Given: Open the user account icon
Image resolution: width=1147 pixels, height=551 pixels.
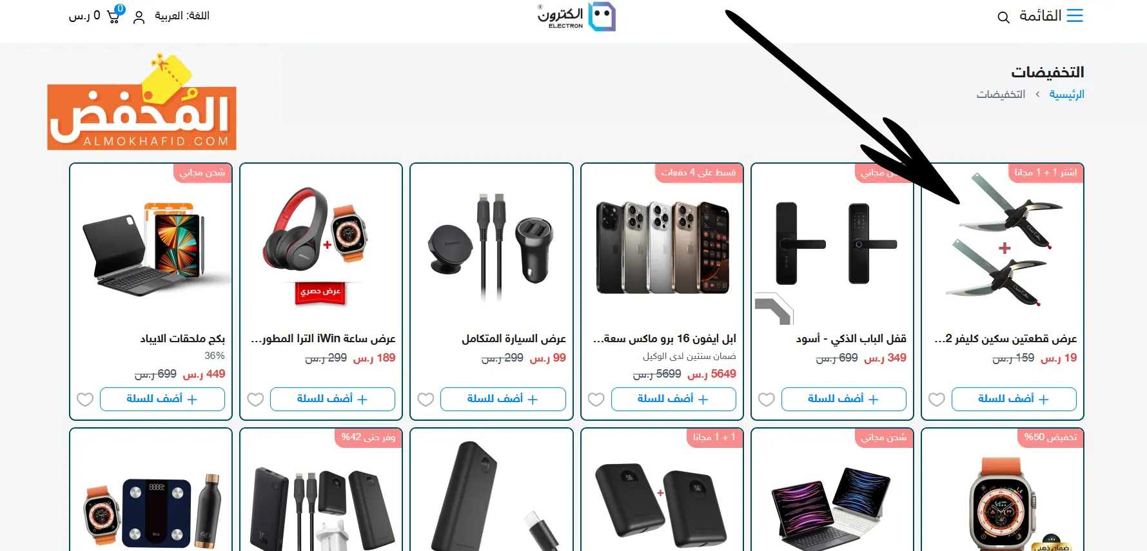Looking at the screenshot, I should tap(139, 17).
